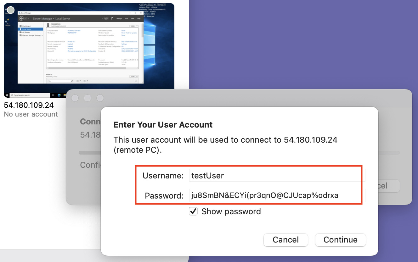
Task: Uncheck the Show password checkbox
Action: 193,211
